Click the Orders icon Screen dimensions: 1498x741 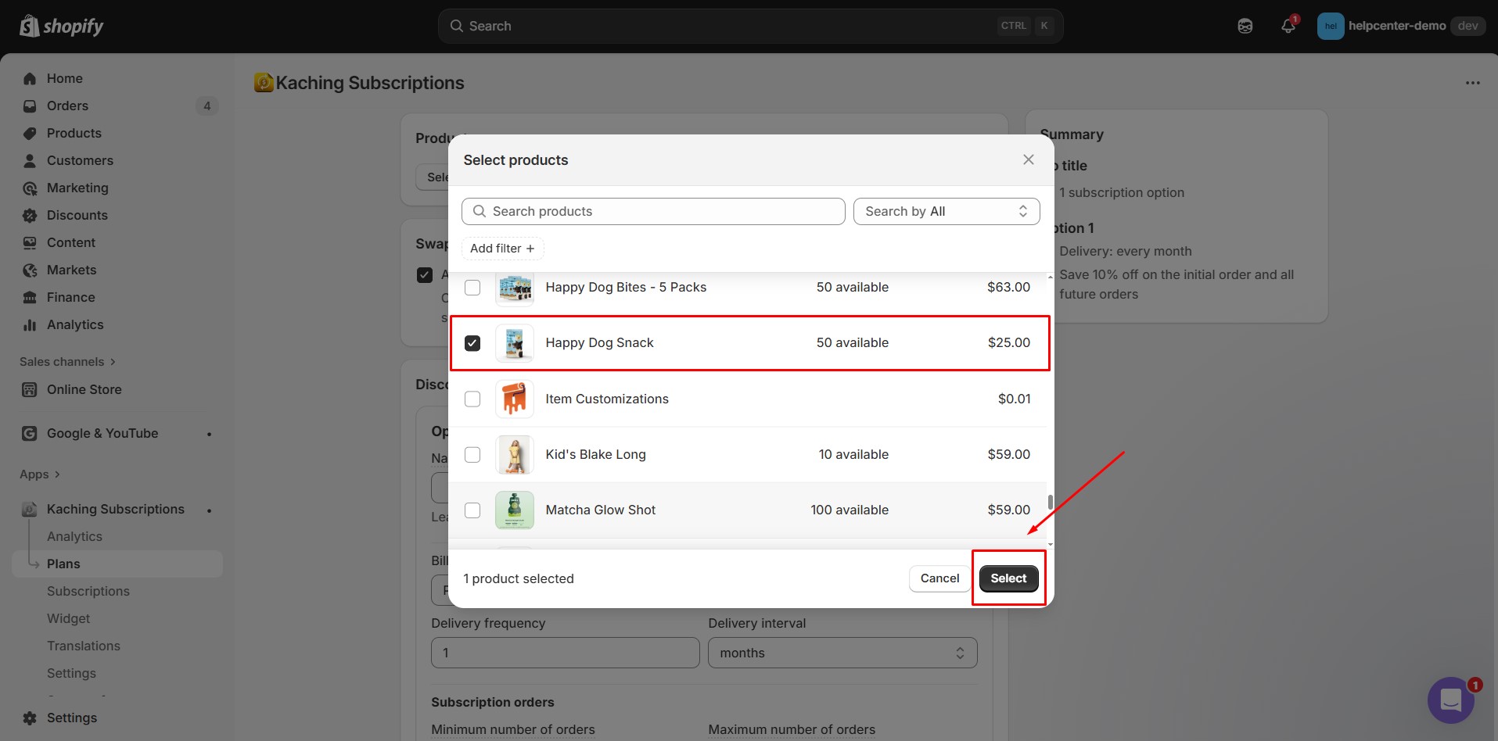(x=29, y=106)
